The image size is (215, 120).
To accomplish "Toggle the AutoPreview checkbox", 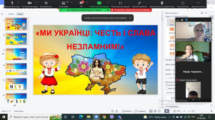I will [167, 106].
